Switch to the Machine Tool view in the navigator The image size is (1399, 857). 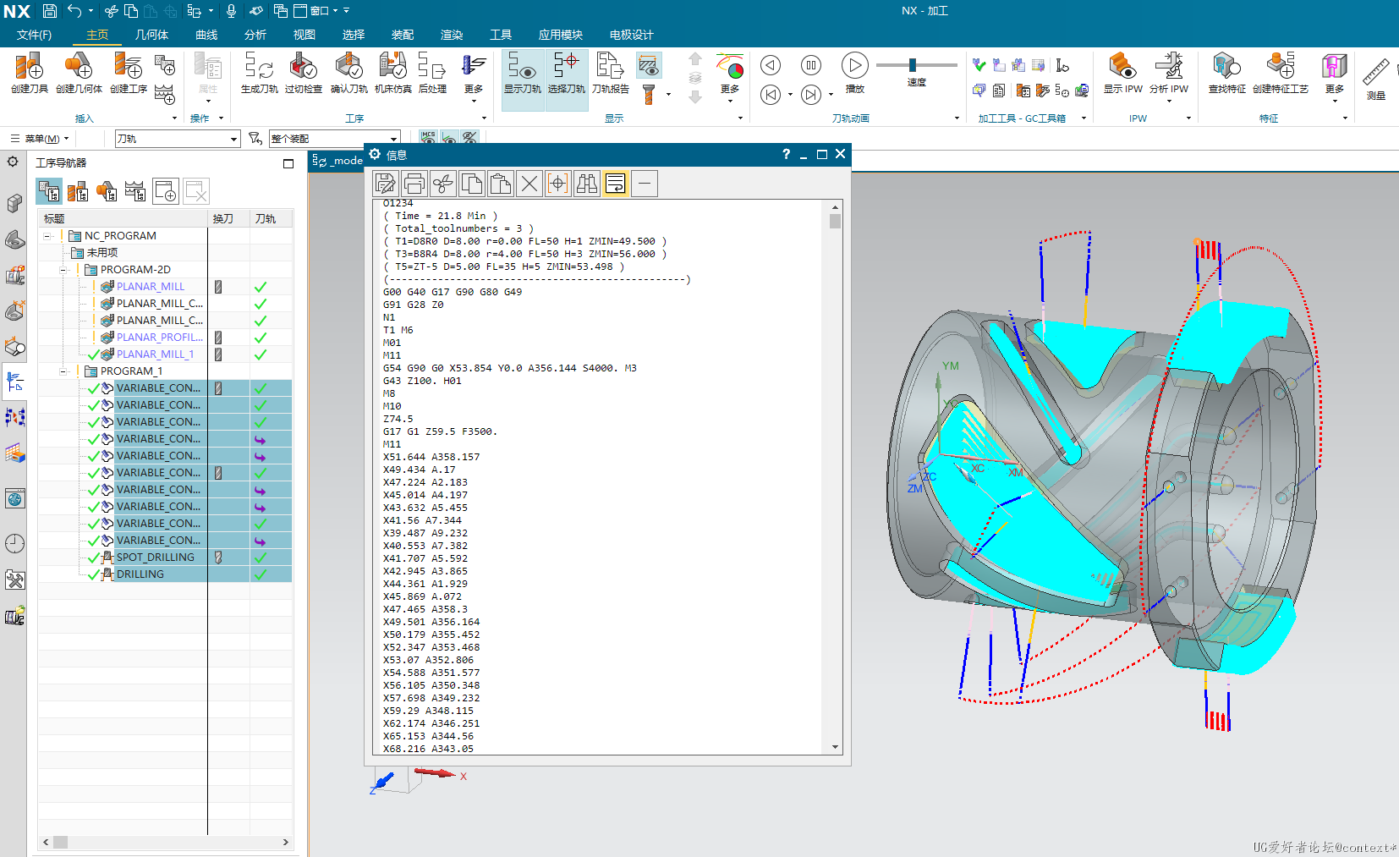[78, 192]
